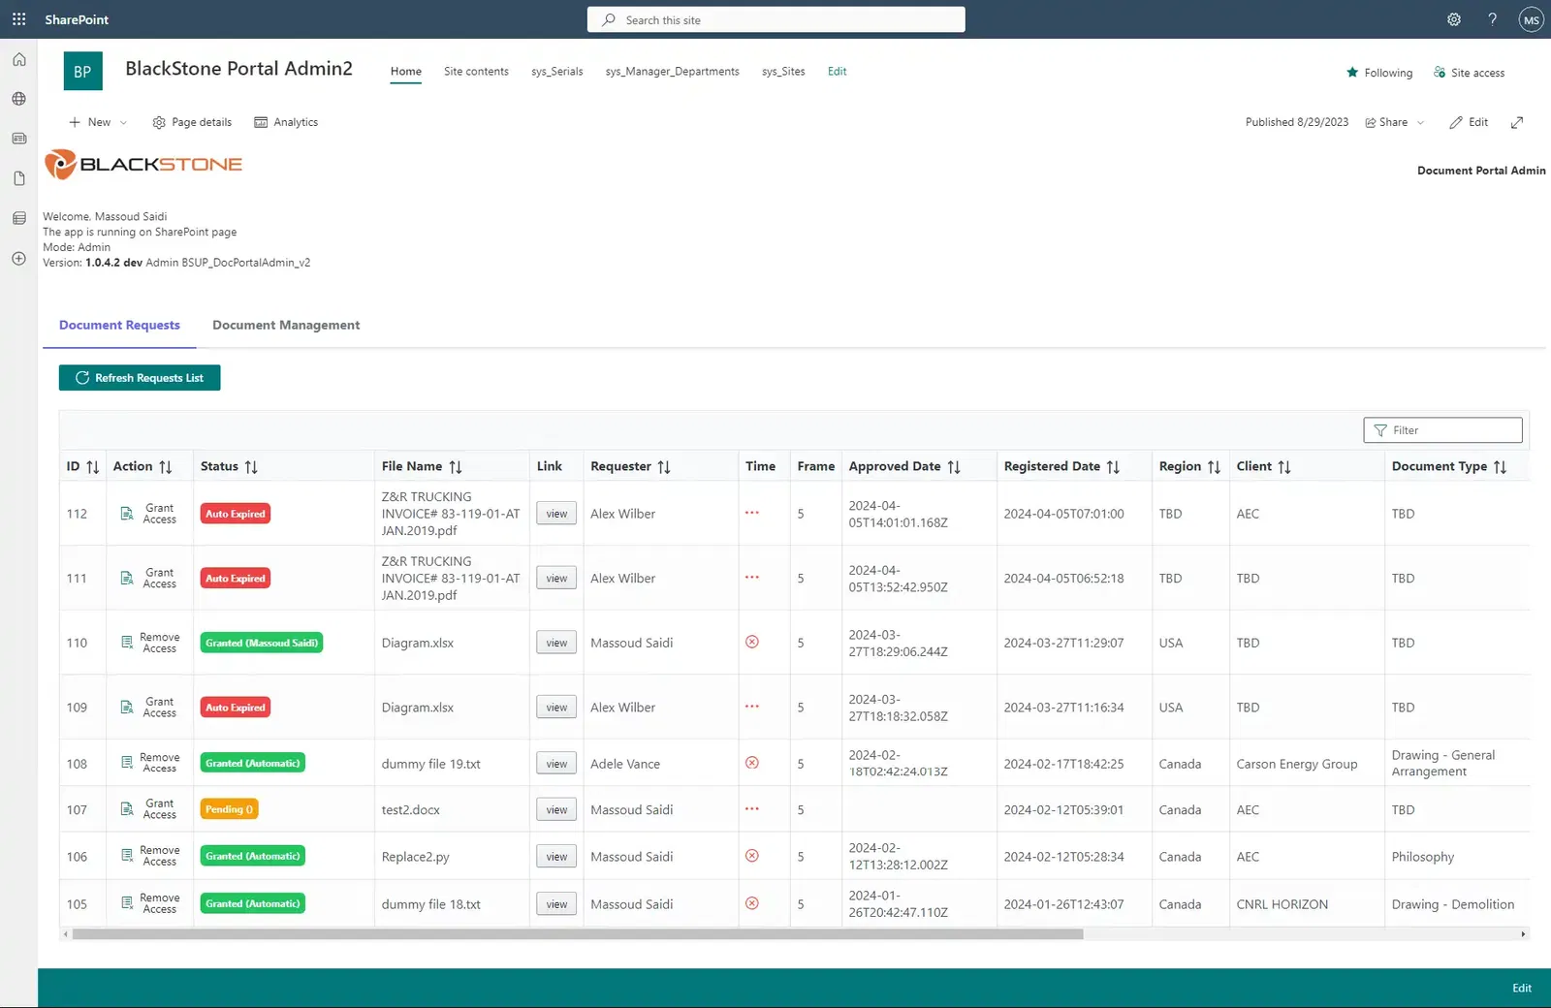Click the Blackstone logo image

pyautogui.click(x=143, y=164)
